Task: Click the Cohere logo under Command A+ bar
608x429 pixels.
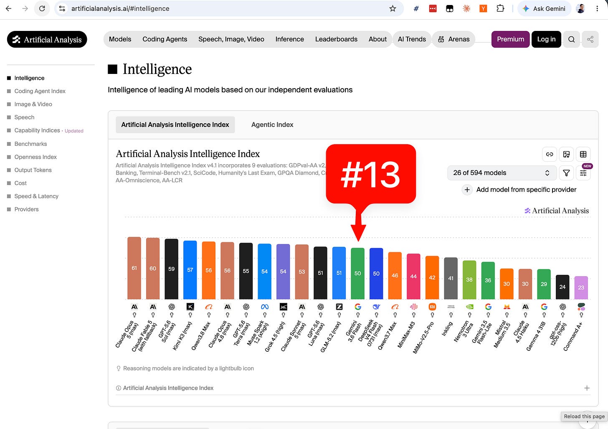Action: click(581, 307)
